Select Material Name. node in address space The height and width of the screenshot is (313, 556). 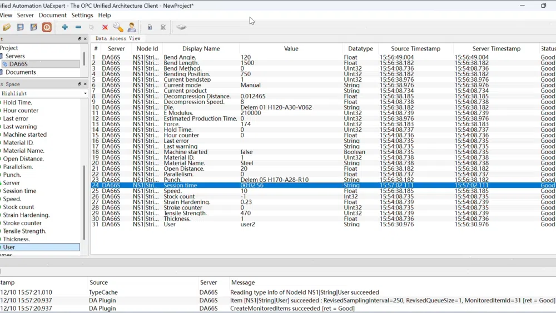(24, 151)
